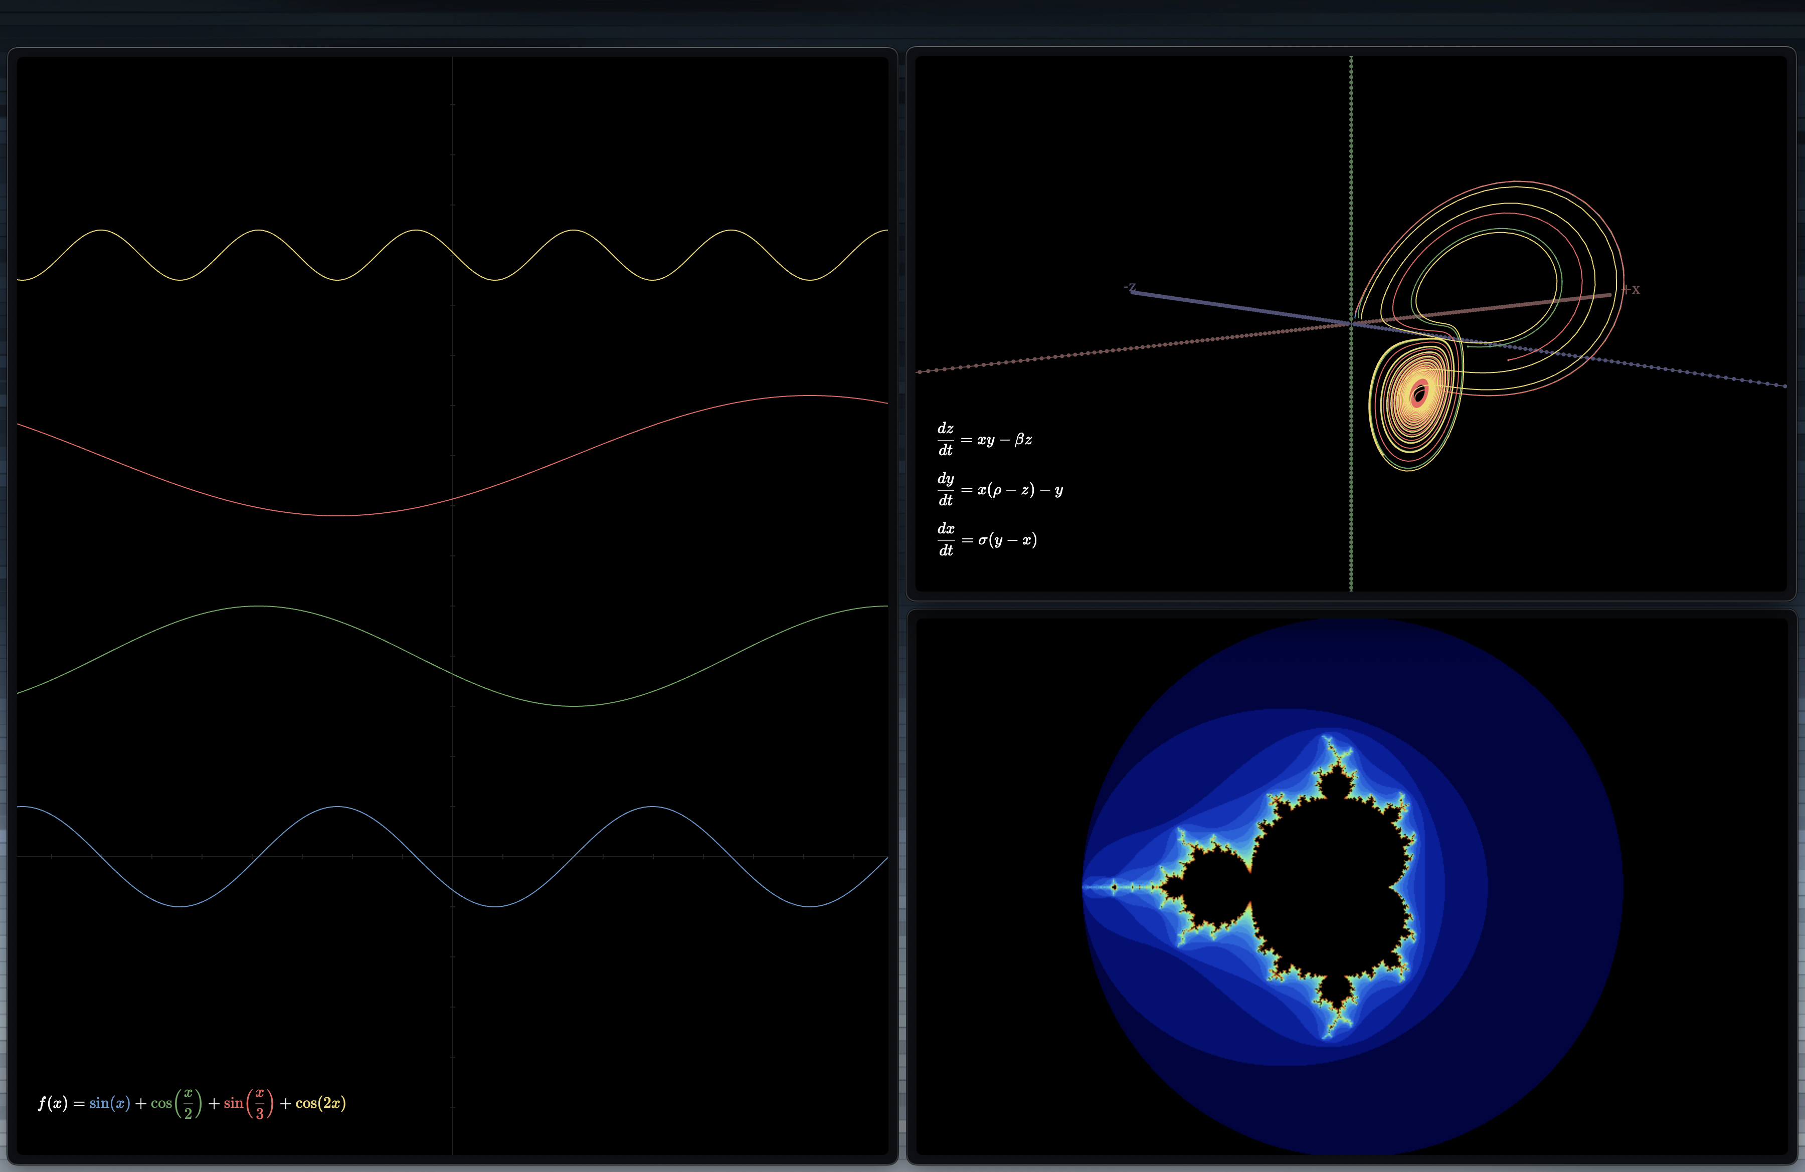Select the yellow cos(2x) formula term
The height and width of the screenshot is (1172, 1805).
(320, 1103)
